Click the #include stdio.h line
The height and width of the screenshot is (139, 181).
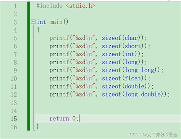pyautogui.click(x=66, y=6)
